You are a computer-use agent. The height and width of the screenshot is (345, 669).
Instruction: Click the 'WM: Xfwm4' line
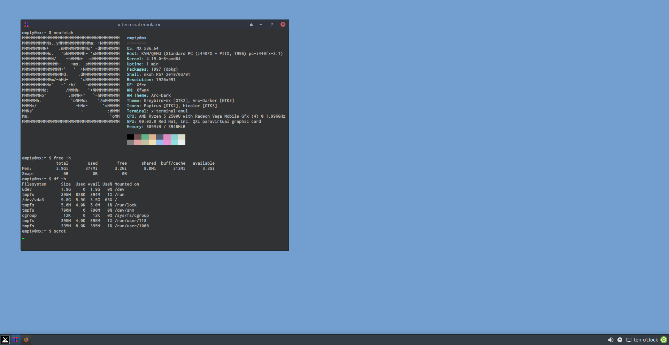(138, 90)
